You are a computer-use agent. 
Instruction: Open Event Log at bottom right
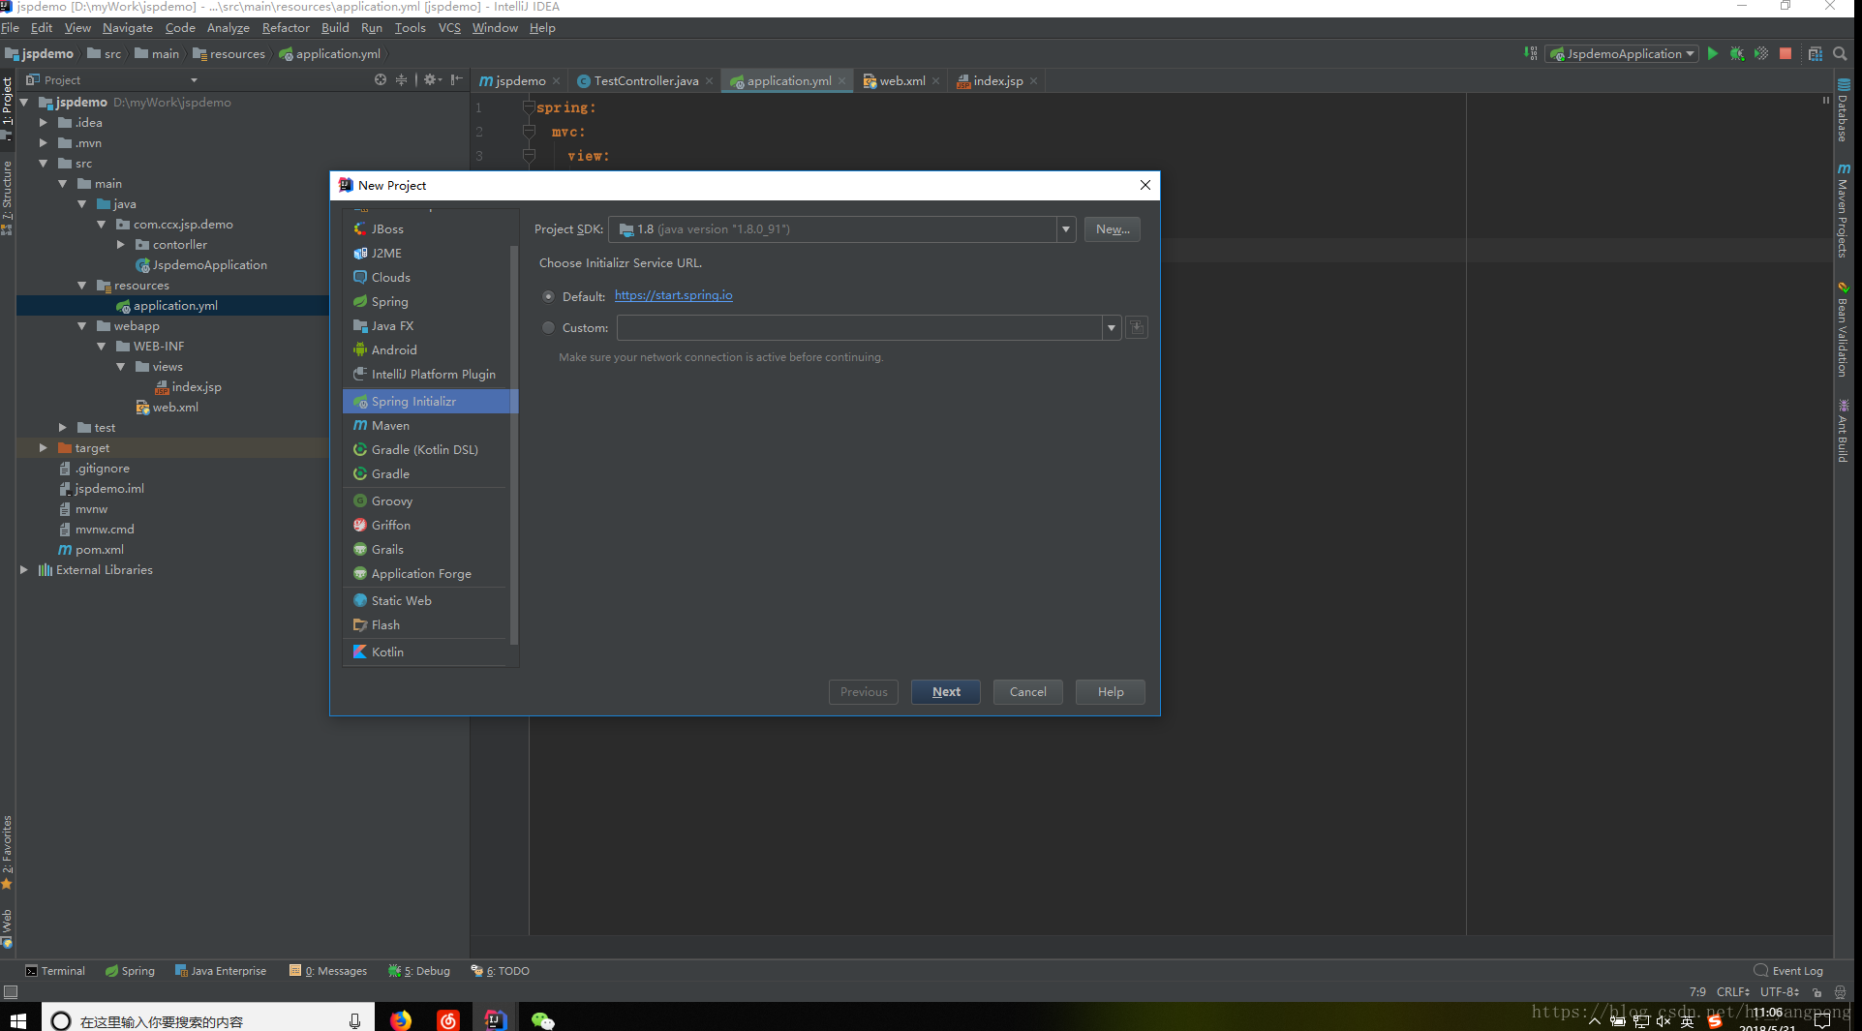[1788, 971]
